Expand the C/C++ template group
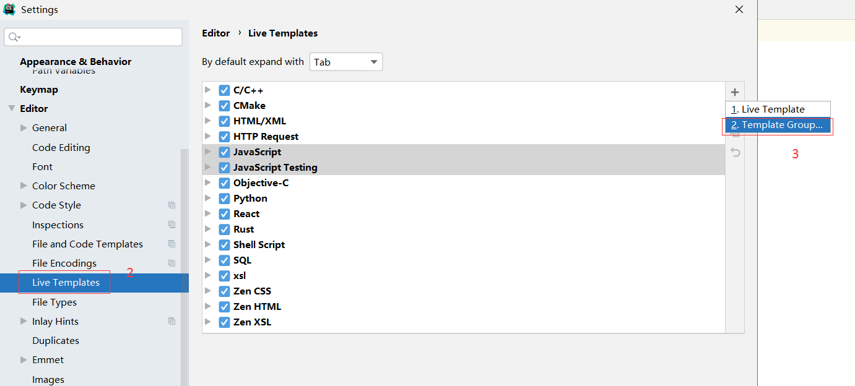855x386 pixels. (209, 90)
